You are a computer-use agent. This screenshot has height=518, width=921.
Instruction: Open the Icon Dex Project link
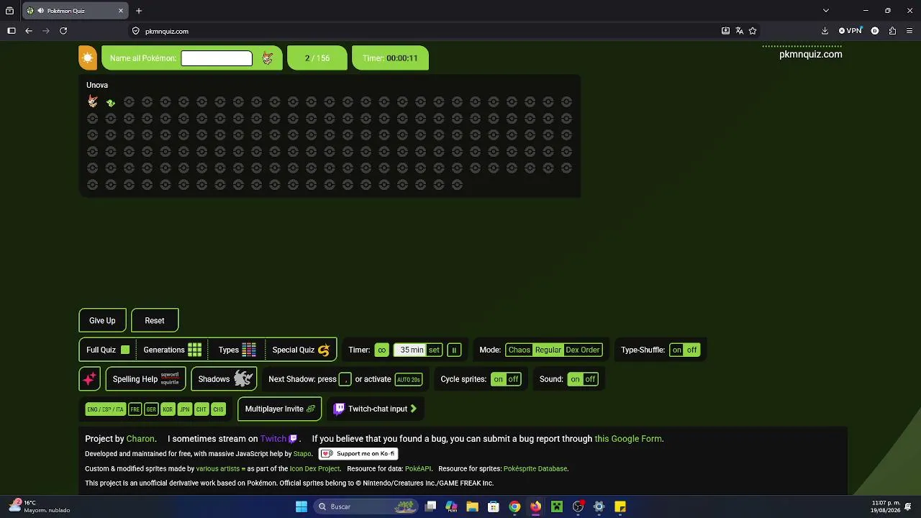pyautogui.click(x=314, y=469)
